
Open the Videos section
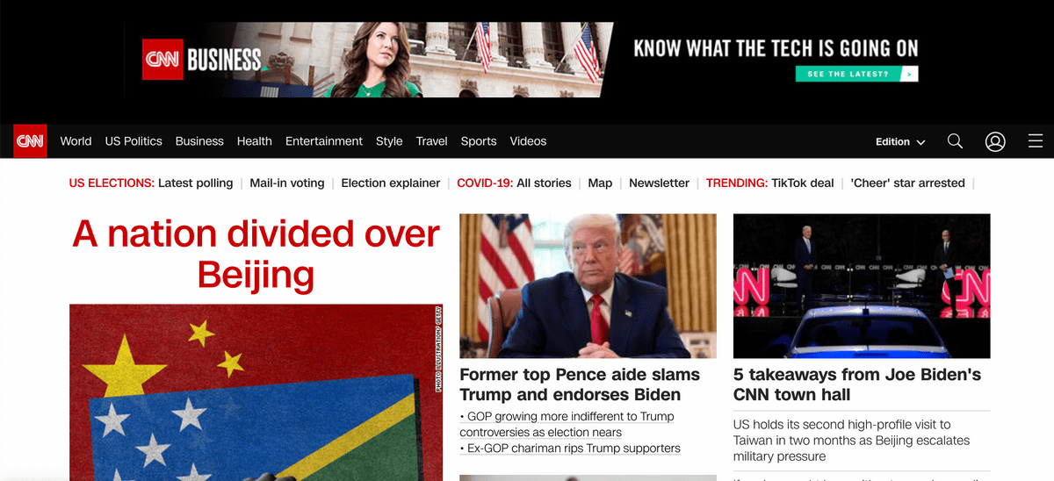point(528,141)
